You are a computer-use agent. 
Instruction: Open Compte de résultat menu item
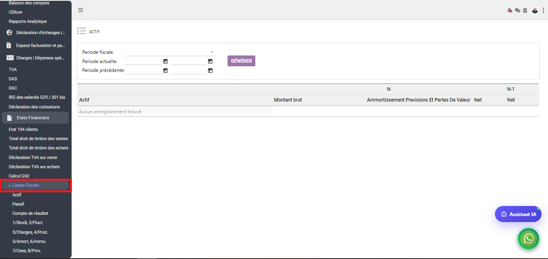30,213
